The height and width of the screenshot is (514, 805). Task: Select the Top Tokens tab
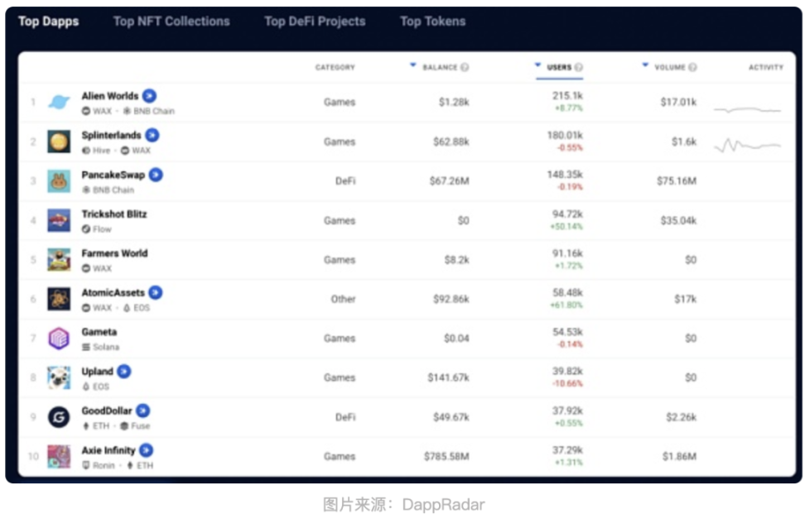[432, 22]
